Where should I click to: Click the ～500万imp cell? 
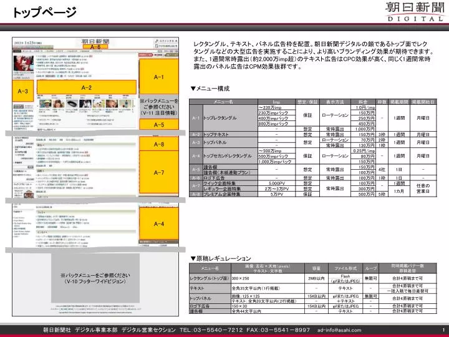(x=277, y=151)
